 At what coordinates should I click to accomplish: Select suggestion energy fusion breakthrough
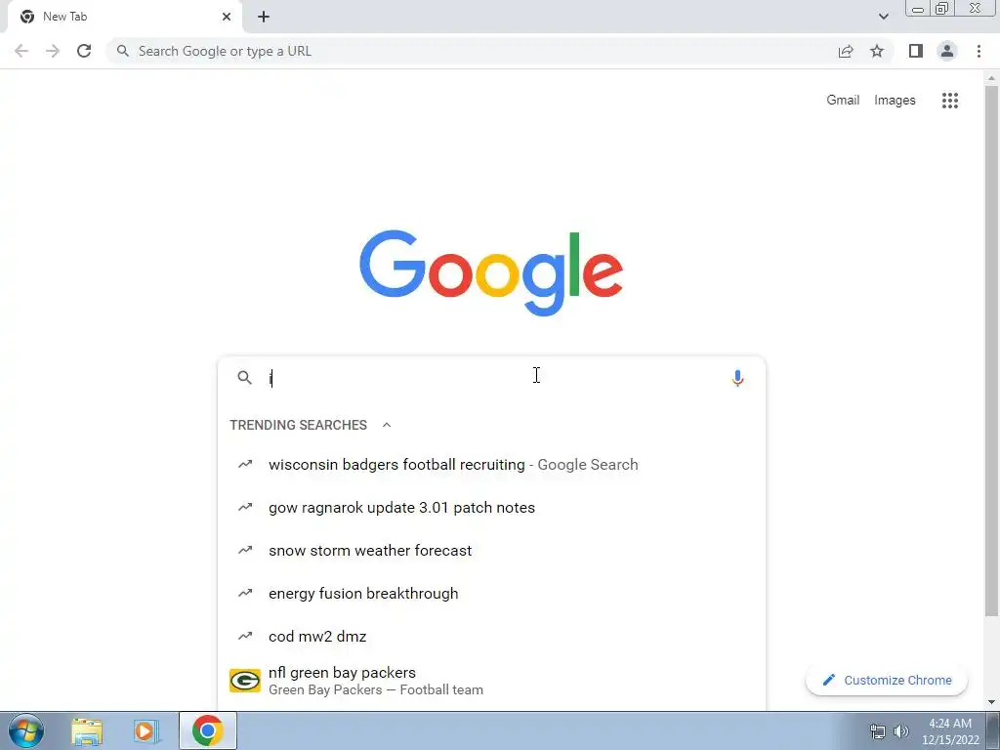pos(491,593)
